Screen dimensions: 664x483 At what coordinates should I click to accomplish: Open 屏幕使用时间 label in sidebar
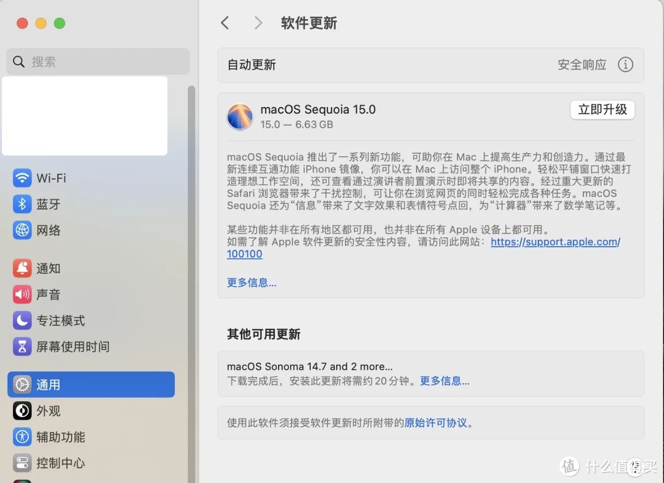click(73, 346)
